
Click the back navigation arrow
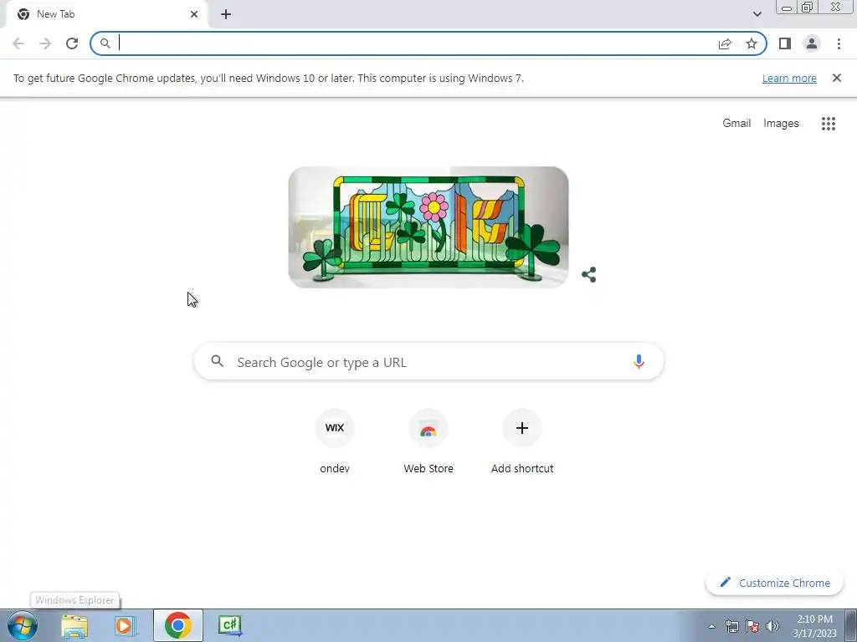18,43
